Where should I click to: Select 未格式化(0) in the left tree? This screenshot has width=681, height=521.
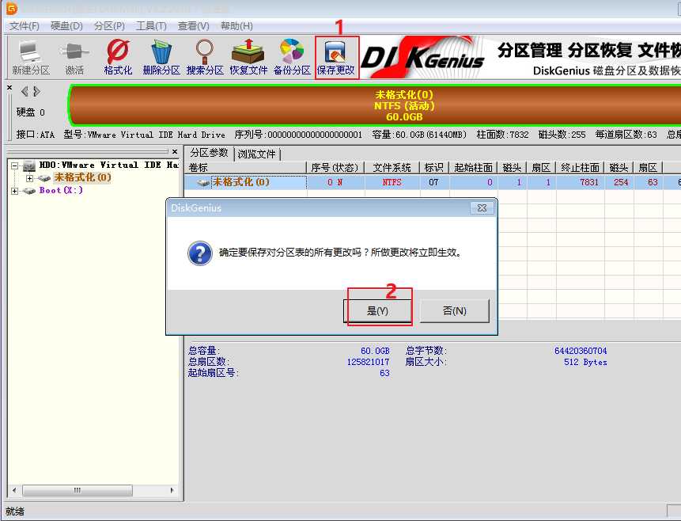(x=82, y=177)
